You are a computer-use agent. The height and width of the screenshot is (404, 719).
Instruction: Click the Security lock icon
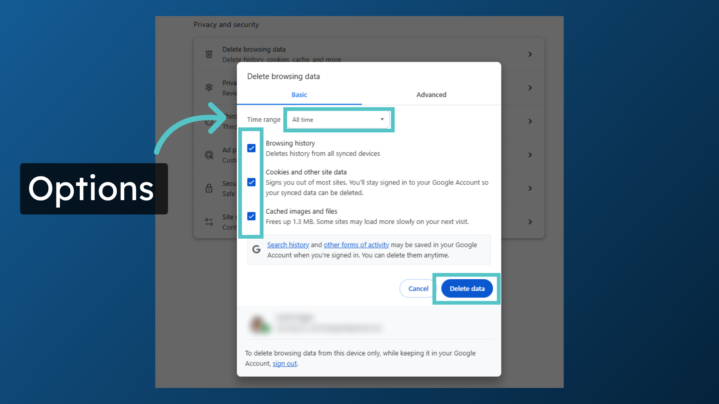point(209,188)
